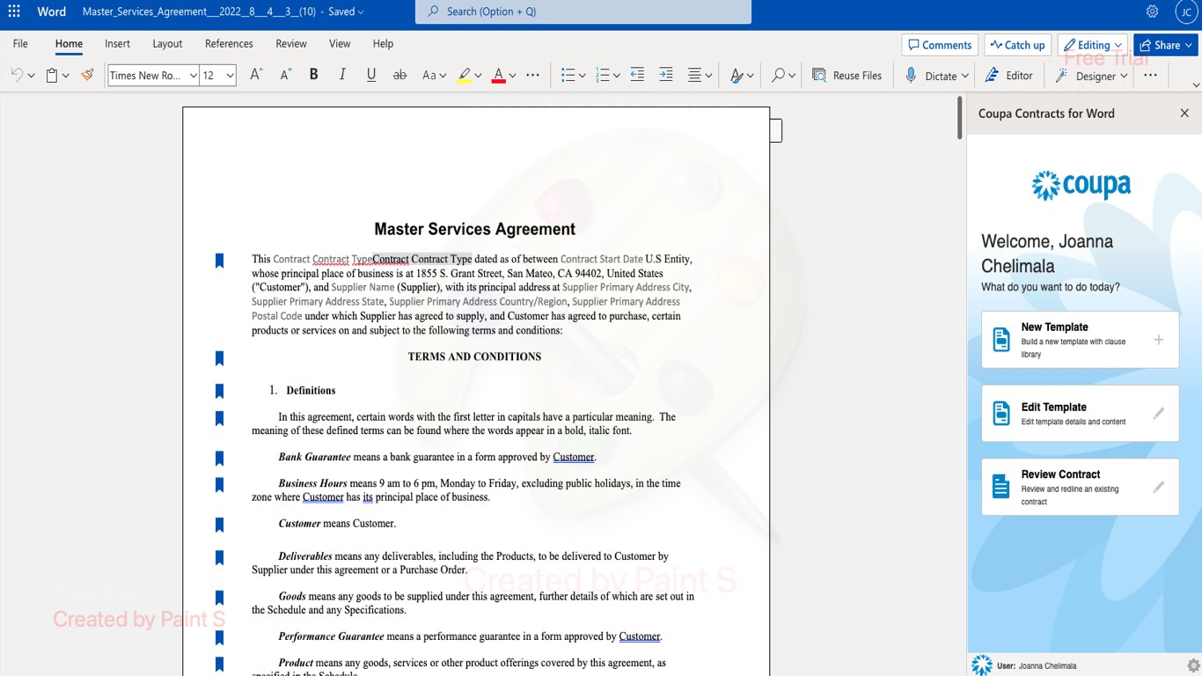Click the pencil icon on Review Contract
This screenshot has width=1202, height=676.
[x=1159, y=487]
